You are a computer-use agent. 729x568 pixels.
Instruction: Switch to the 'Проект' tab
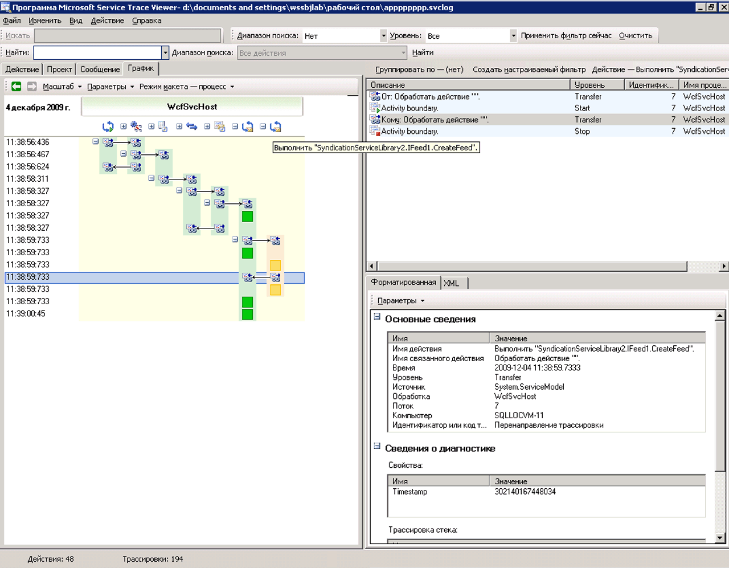[x=59, y=69]
